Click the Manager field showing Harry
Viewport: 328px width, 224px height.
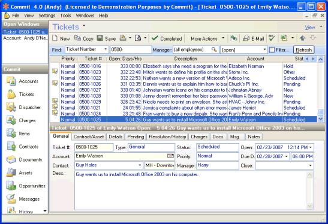tap(218, 165)
